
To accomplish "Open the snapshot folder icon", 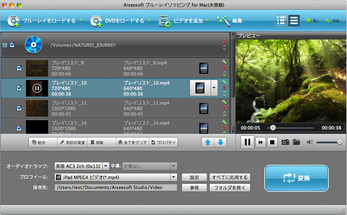I will (x=296, y=142).
